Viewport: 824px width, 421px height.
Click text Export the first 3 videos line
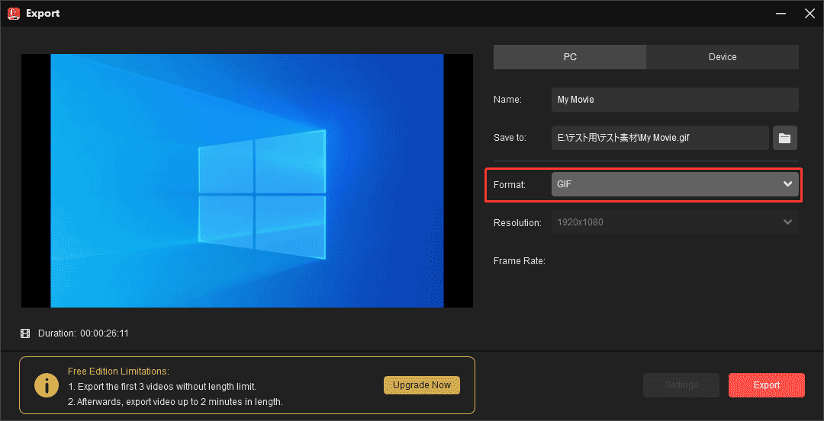click(x=162, y=387)
